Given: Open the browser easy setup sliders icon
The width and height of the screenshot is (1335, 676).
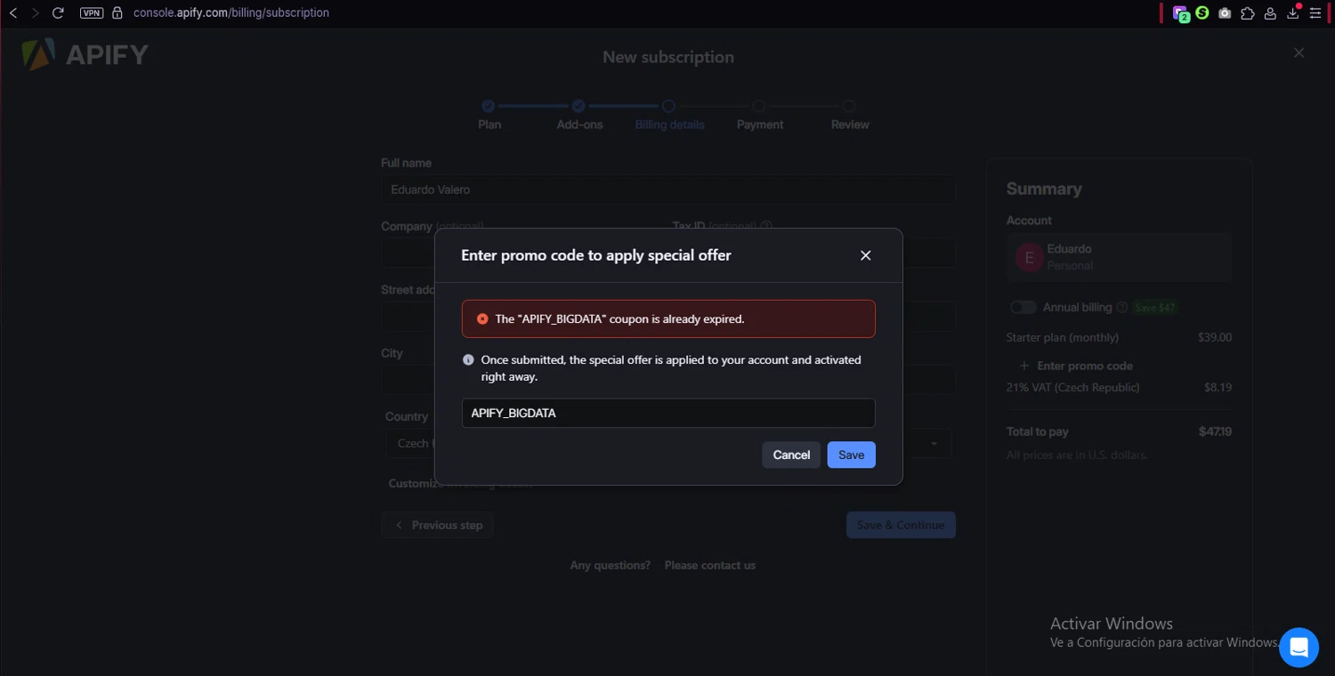Looking at the screenshot, I should (x=1315, y=13).
